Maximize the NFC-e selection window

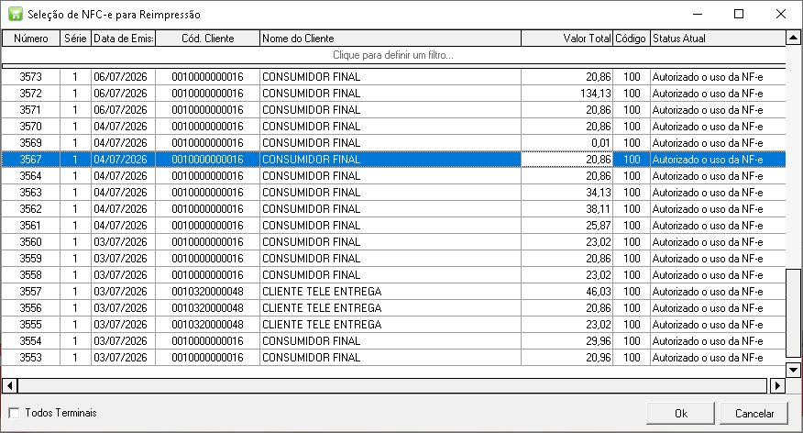tap(739, 14)
